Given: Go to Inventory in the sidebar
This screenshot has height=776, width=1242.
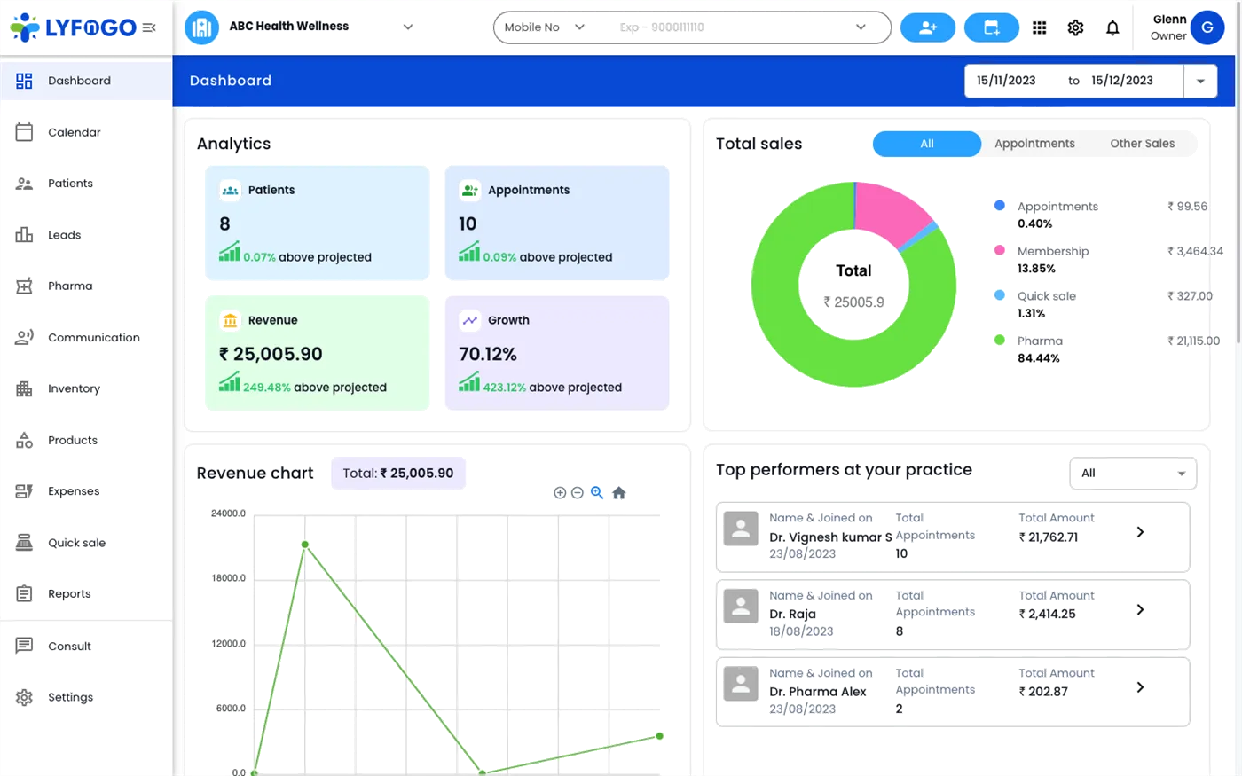Looking at the screenshot, I should coord(74,388).
